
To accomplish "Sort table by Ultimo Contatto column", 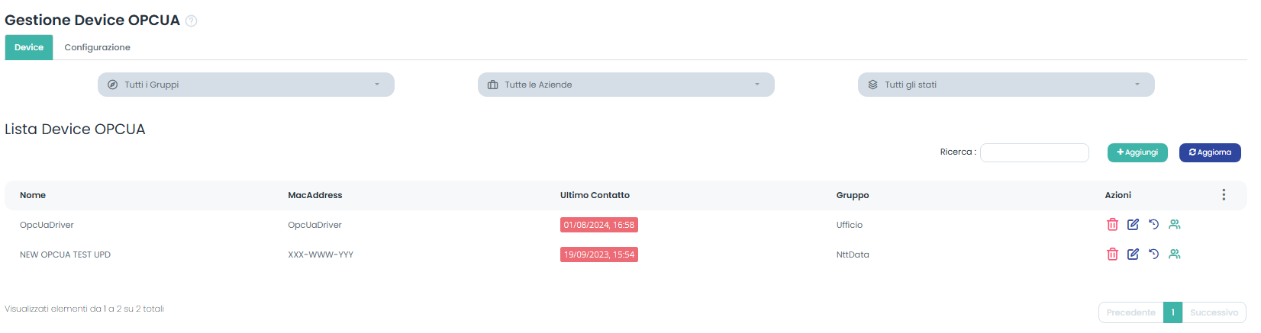I will (595, 195).
